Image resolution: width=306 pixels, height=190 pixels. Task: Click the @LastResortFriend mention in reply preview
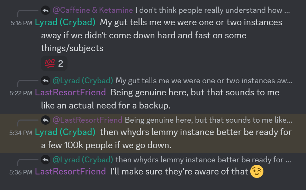88,120
